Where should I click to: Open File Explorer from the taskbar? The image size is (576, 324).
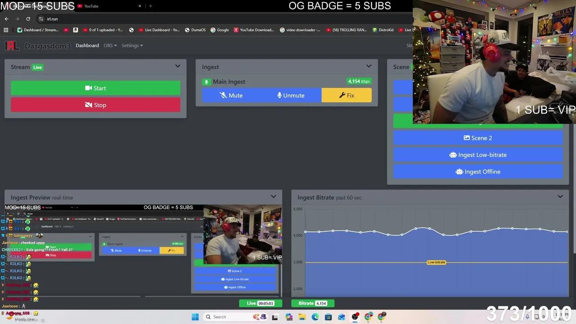coord(302,317)
